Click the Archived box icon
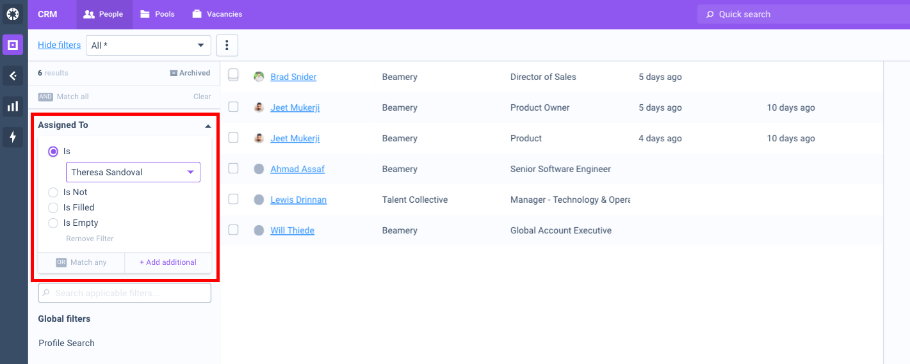 click(174, 73)
